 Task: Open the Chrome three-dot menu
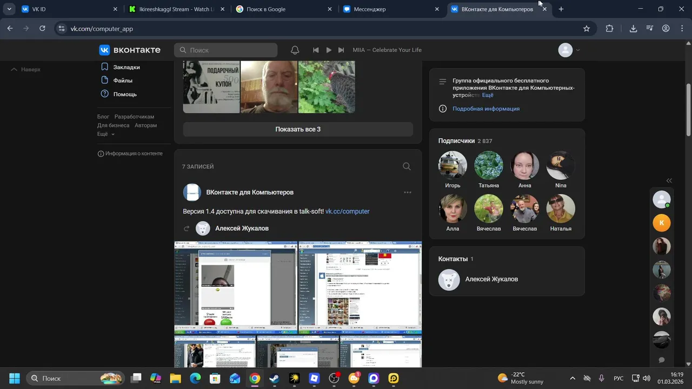tap(682, 29)
